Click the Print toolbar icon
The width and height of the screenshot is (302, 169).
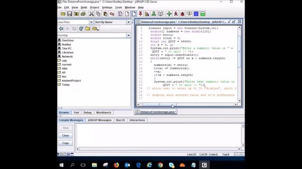pos(83,14)
